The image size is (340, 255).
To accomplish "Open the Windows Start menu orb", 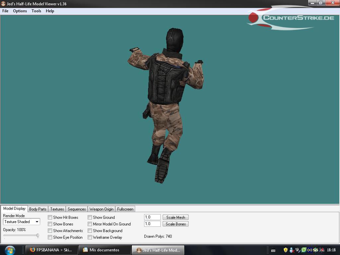I will pos(10,250).
